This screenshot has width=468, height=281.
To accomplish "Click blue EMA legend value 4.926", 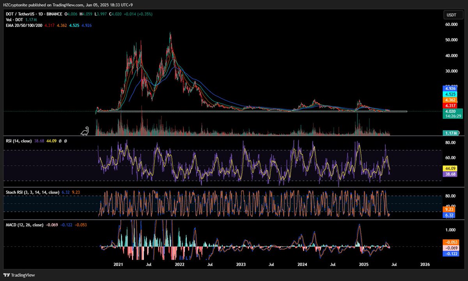I will (87, 25).
